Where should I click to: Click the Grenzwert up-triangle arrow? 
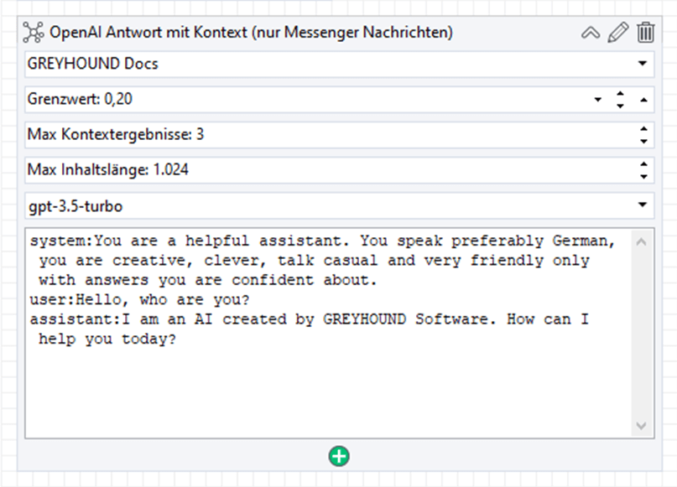point(643,100)
